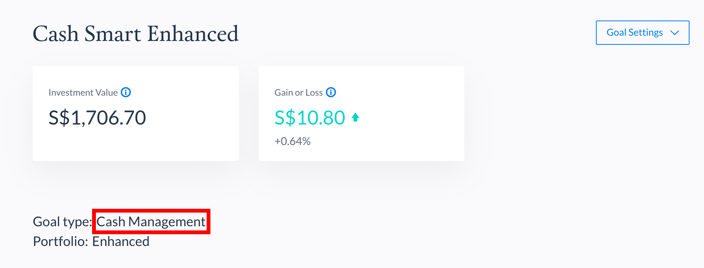
Task: Click the Investment Value info icon
Action: coord(126,92)
